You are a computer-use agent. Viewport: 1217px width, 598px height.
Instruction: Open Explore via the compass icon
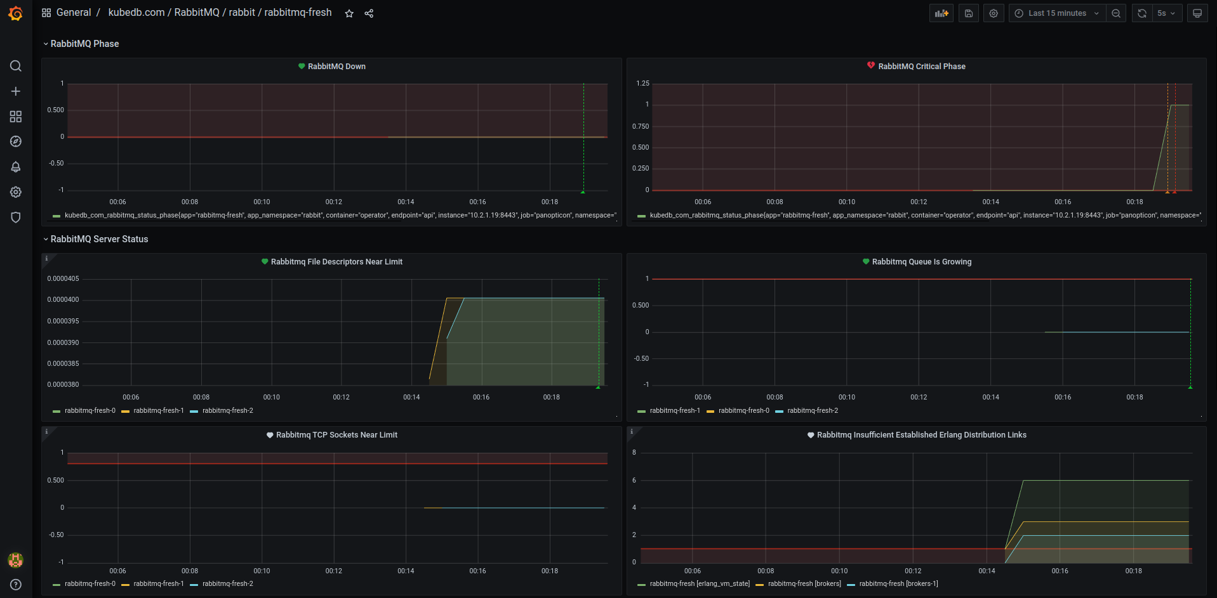pos(15,141)
